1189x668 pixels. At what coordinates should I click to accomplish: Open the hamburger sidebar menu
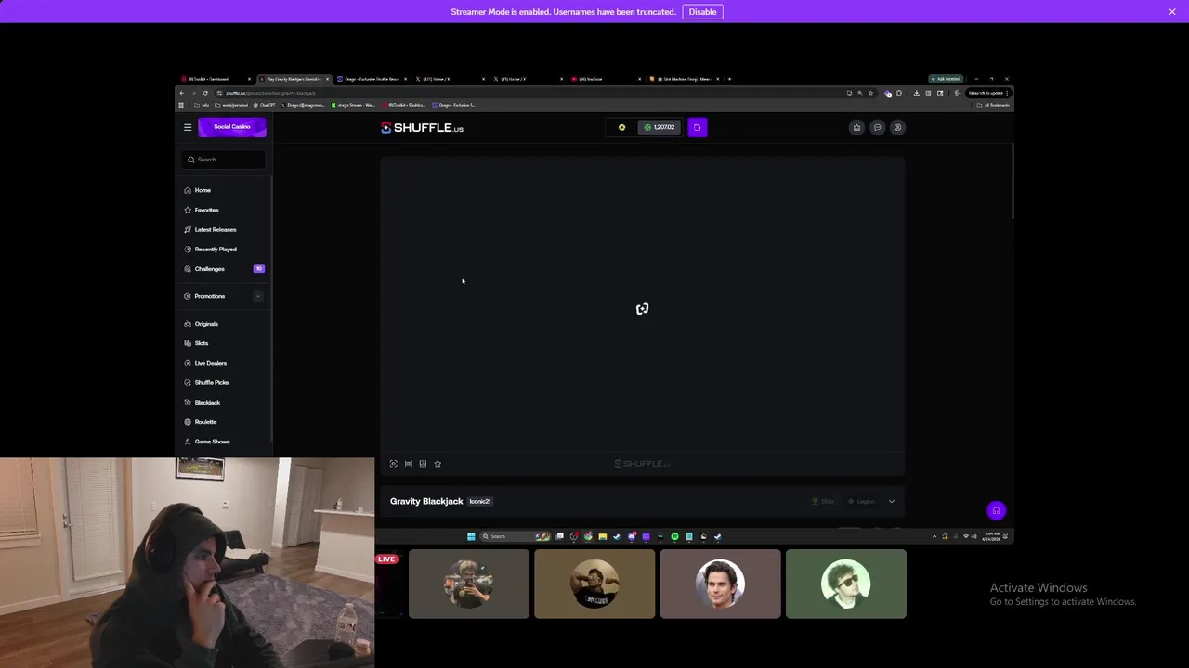point(188,127)
